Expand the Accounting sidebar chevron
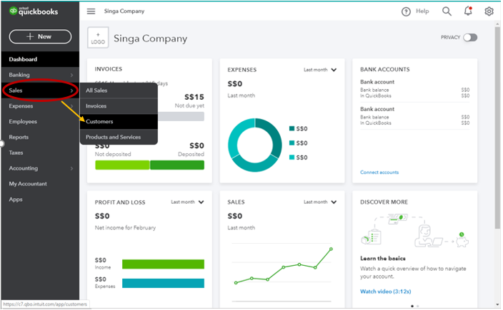The height and width of the screenshot is (310, 503). pos(71,168)
